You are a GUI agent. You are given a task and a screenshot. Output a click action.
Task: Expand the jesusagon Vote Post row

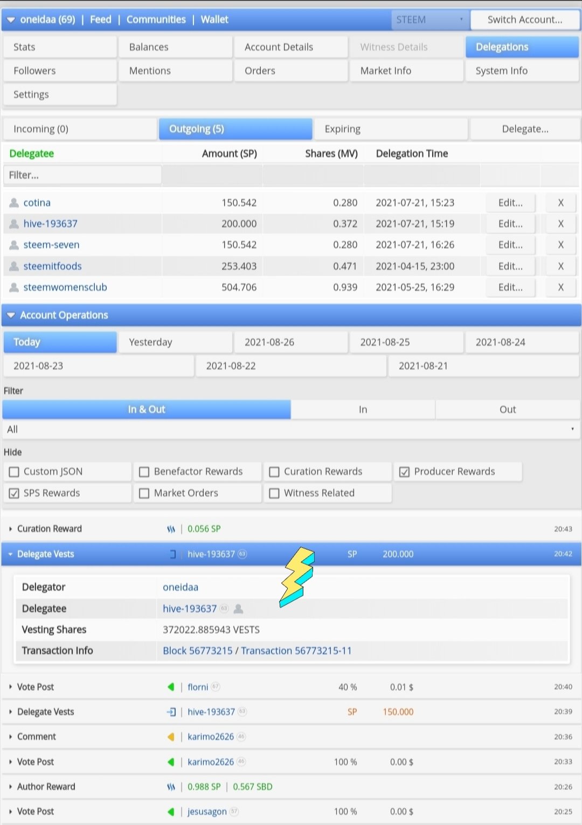[x=10, y=812]
